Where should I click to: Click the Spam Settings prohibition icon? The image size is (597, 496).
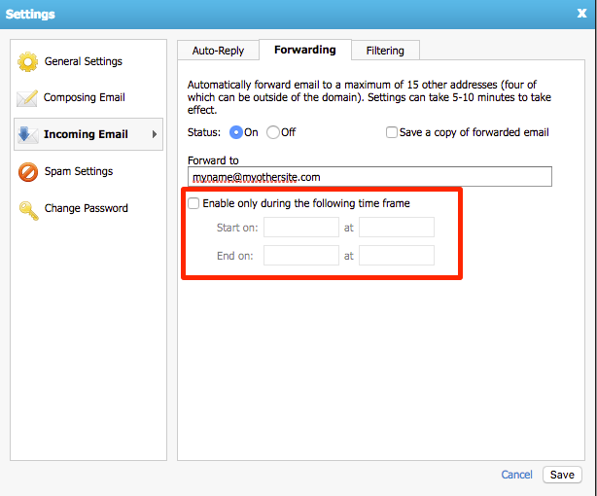click(x=27, y=172)
